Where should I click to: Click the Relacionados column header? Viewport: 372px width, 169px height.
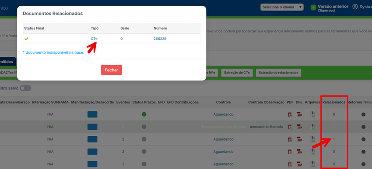coord(334,102)
